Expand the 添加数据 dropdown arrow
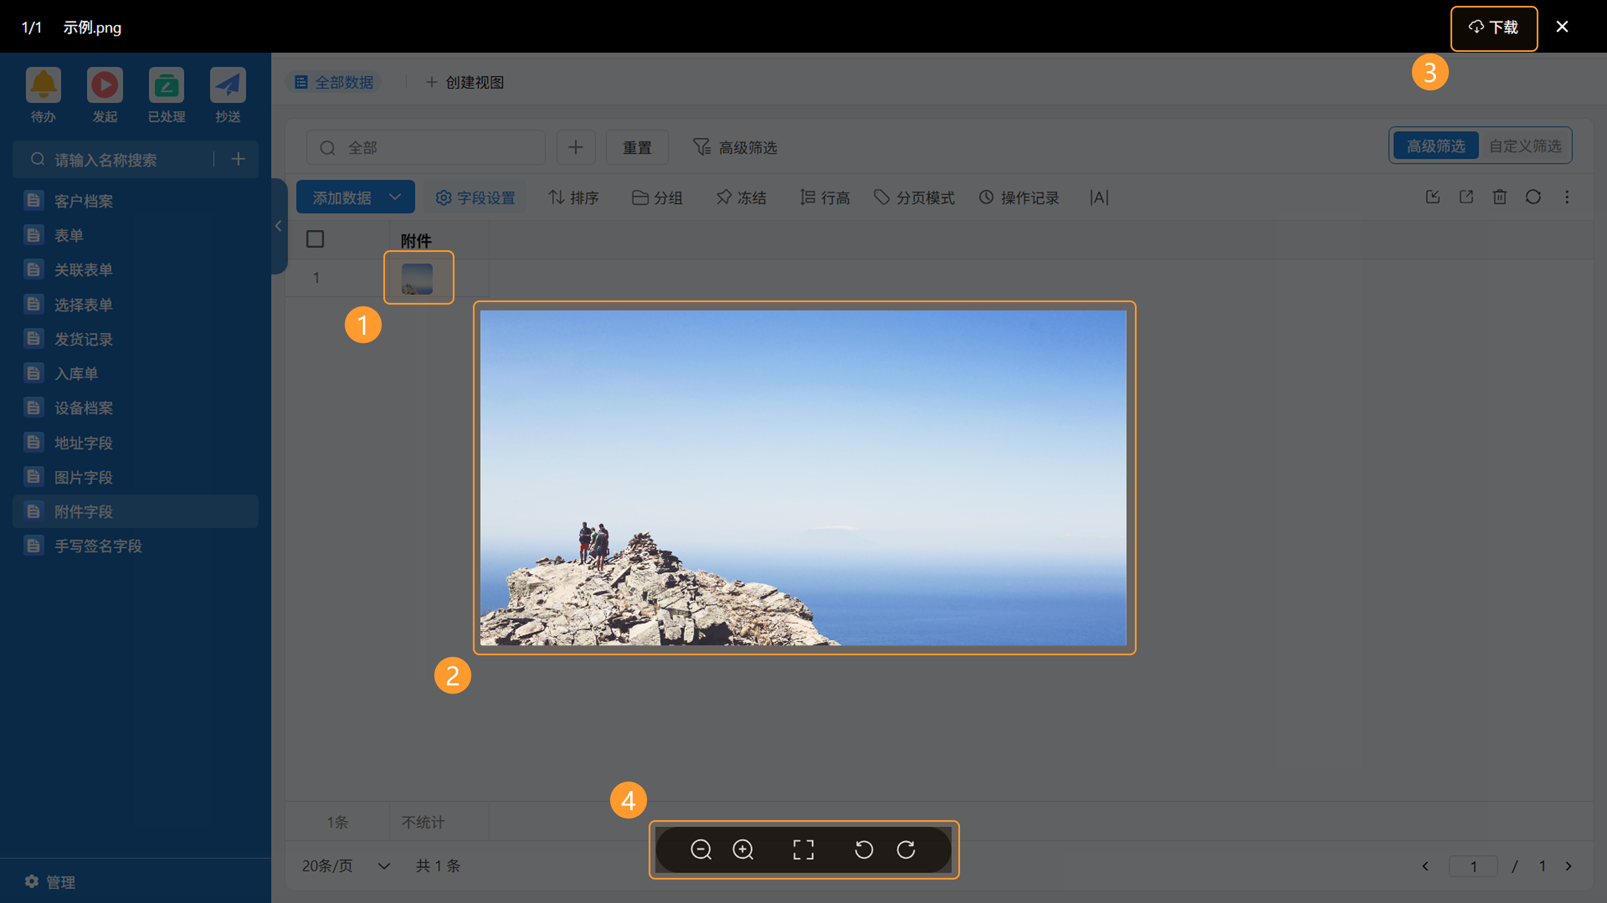Viewport: 1607px width, 903px height. click(x=395, y=197)
